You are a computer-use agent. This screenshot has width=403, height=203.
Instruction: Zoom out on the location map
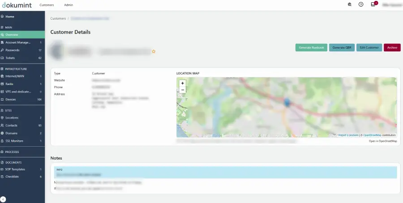(x=183, y=90)
